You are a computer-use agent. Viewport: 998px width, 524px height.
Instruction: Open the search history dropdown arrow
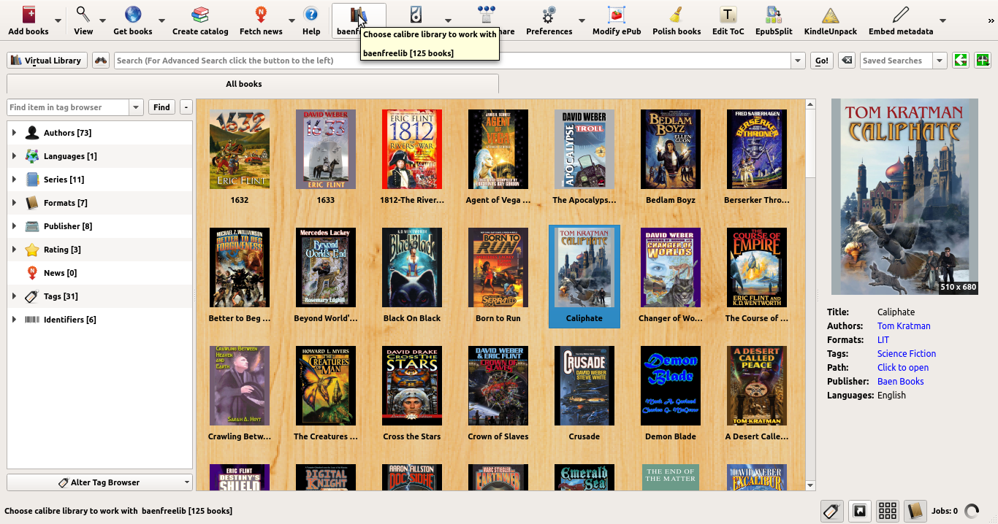tap(798, 61)
